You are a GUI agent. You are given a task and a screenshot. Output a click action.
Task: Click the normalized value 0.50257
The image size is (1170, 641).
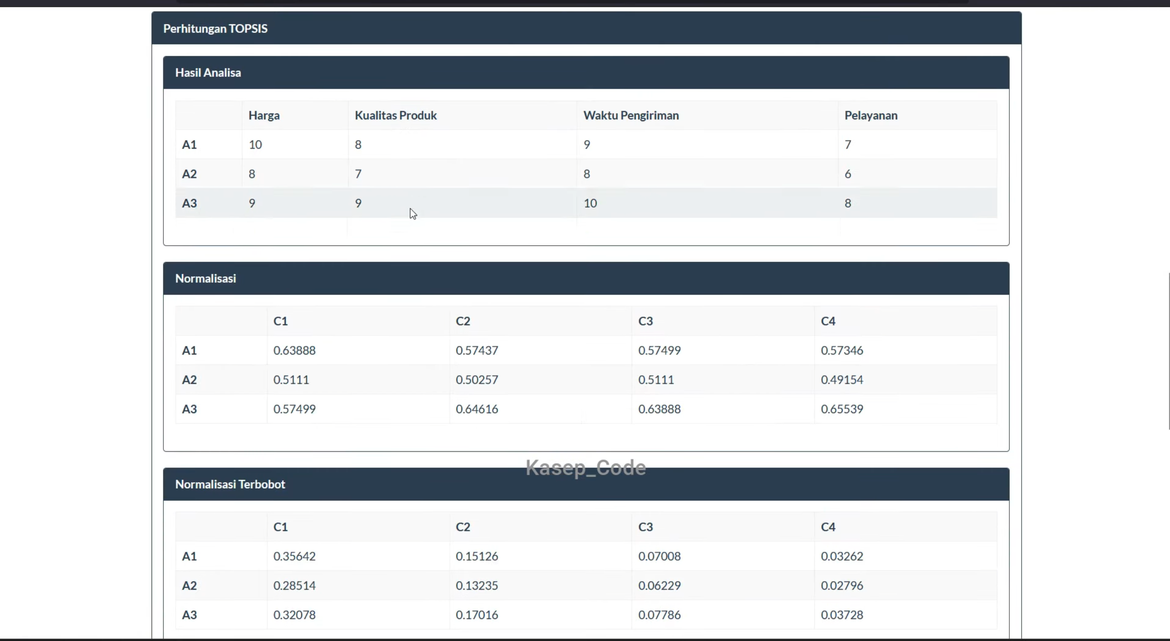pos(477,380)
